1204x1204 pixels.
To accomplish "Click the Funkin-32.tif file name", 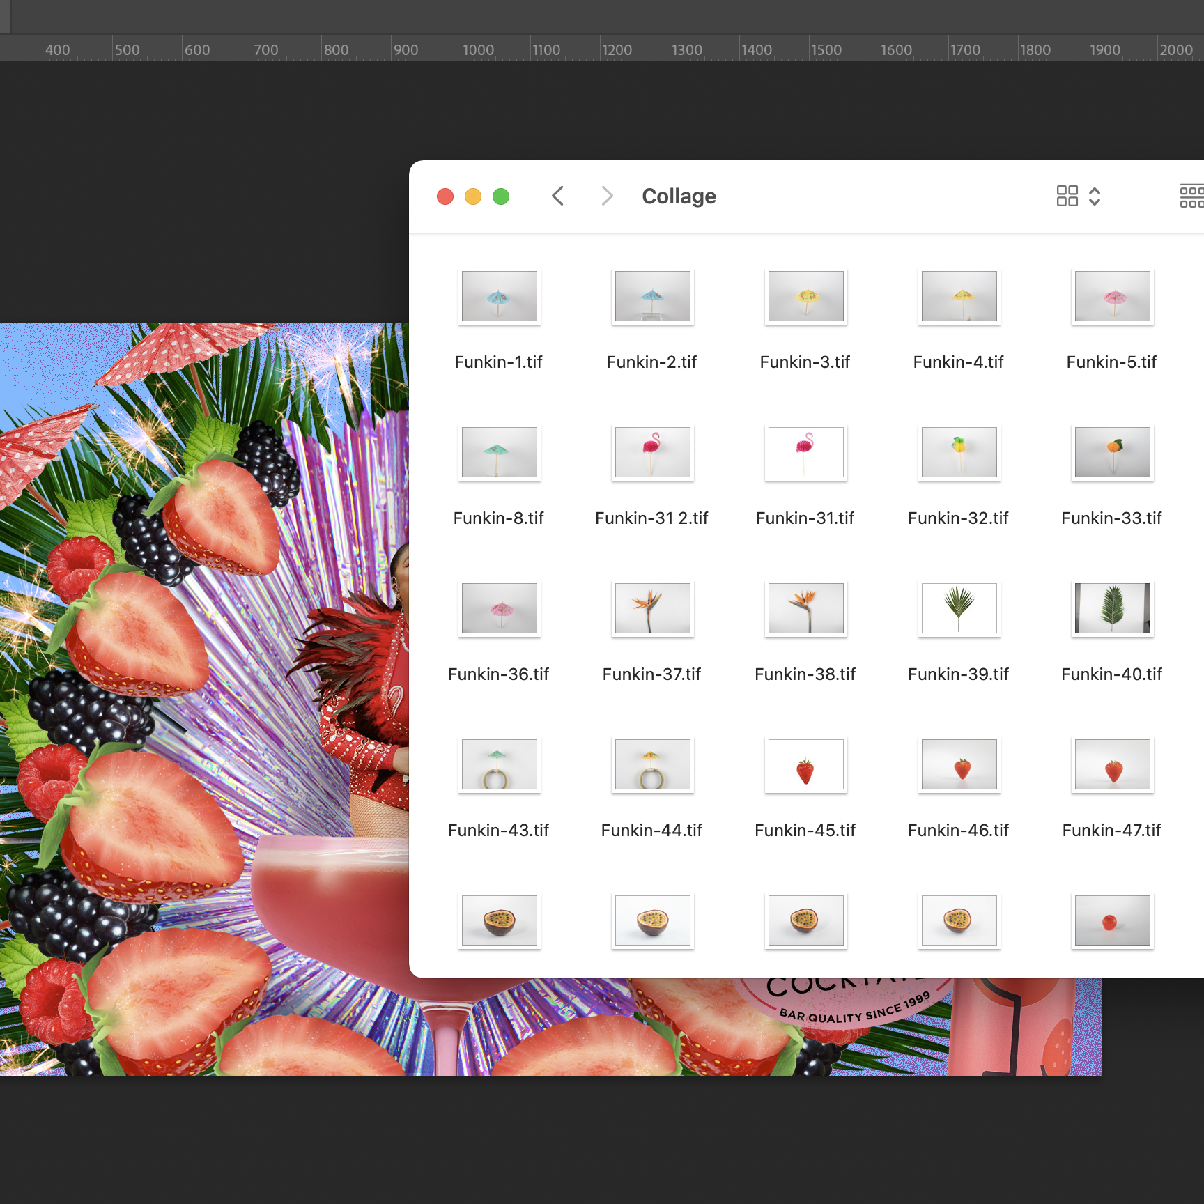I will pyautogui.click(x=959, y=518).
